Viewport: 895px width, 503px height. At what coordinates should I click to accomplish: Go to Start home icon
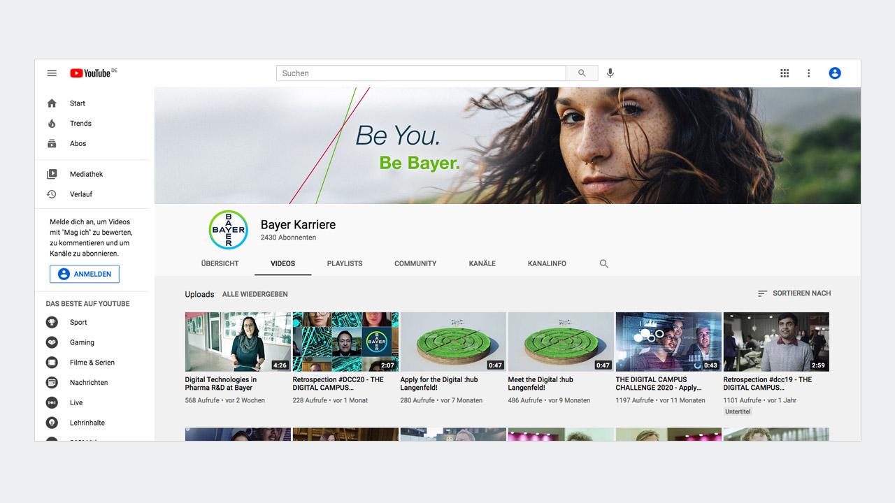click(x=52, y=103)
